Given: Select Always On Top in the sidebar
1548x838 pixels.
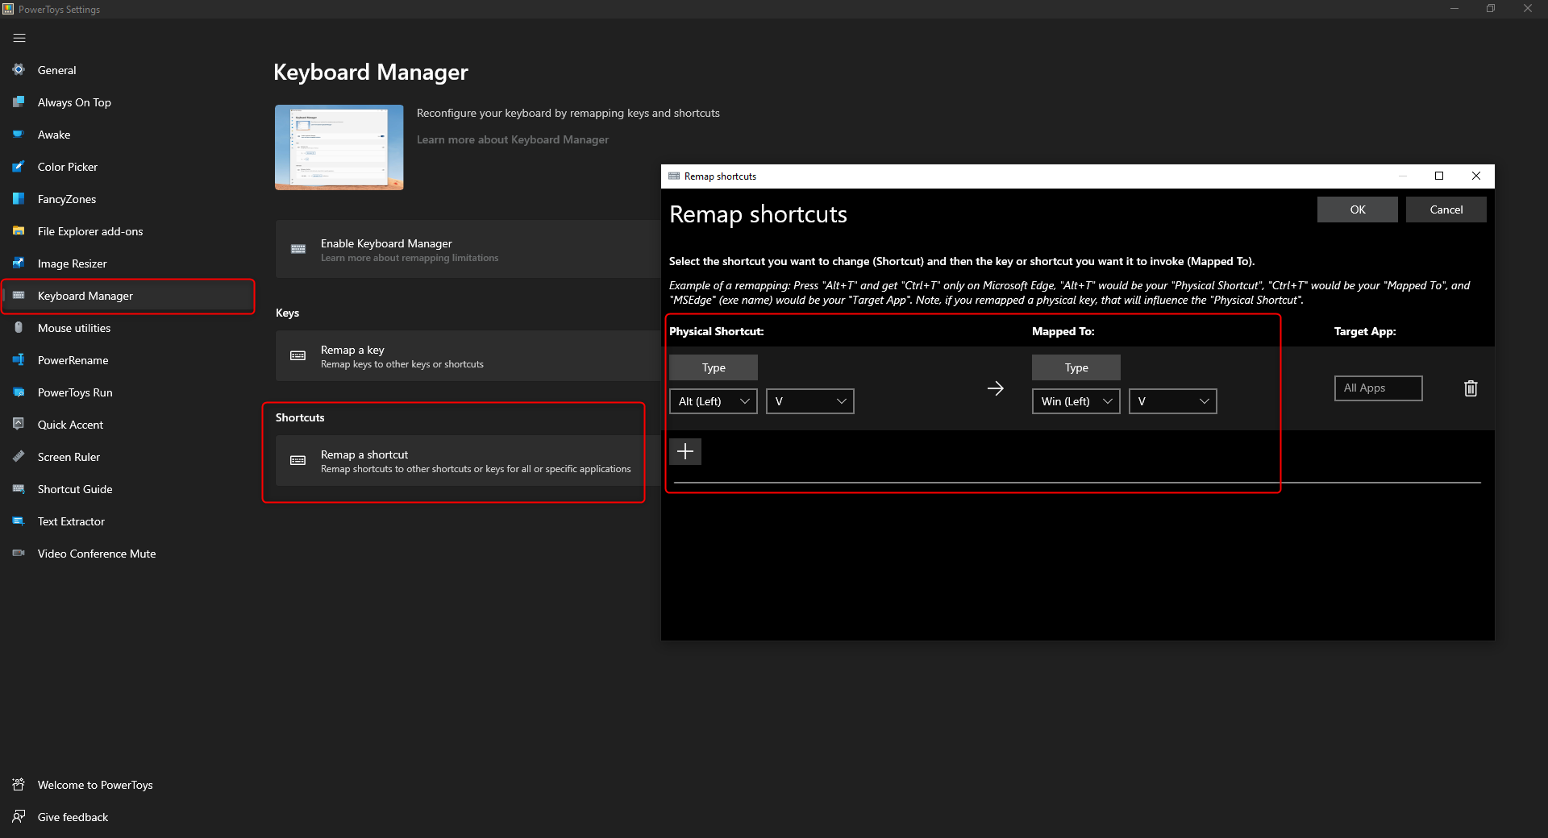Looking at the screenshot, I should click(127, 102).
